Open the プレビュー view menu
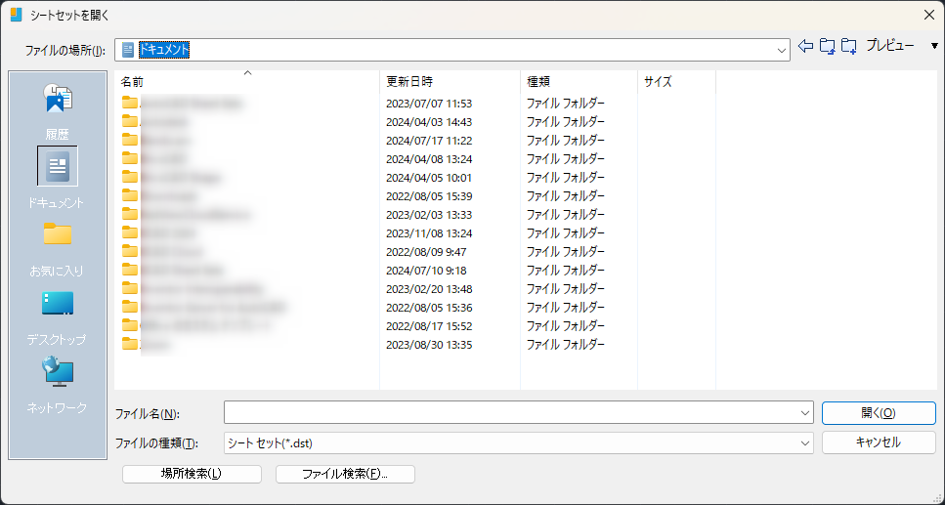Image resolution: width=945 pixels, height=505 pixels. (890, 46)
